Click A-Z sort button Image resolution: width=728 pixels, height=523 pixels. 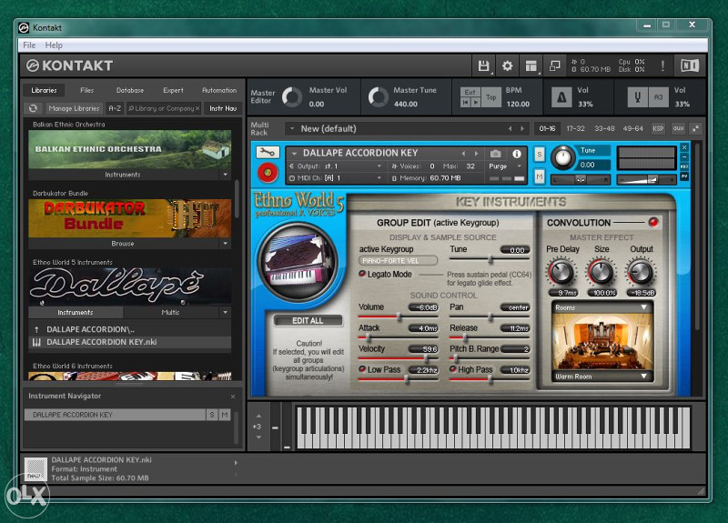tap(115, 108)
